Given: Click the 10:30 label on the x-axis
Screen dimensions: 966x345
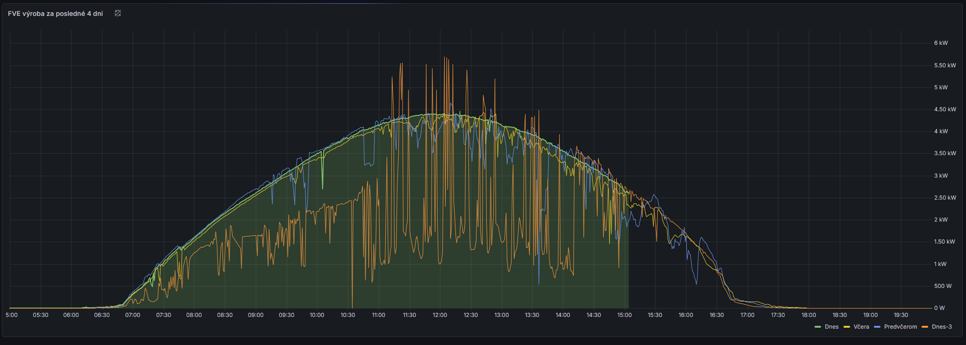Looking at the screenshot, I should [x=347, y=315].
